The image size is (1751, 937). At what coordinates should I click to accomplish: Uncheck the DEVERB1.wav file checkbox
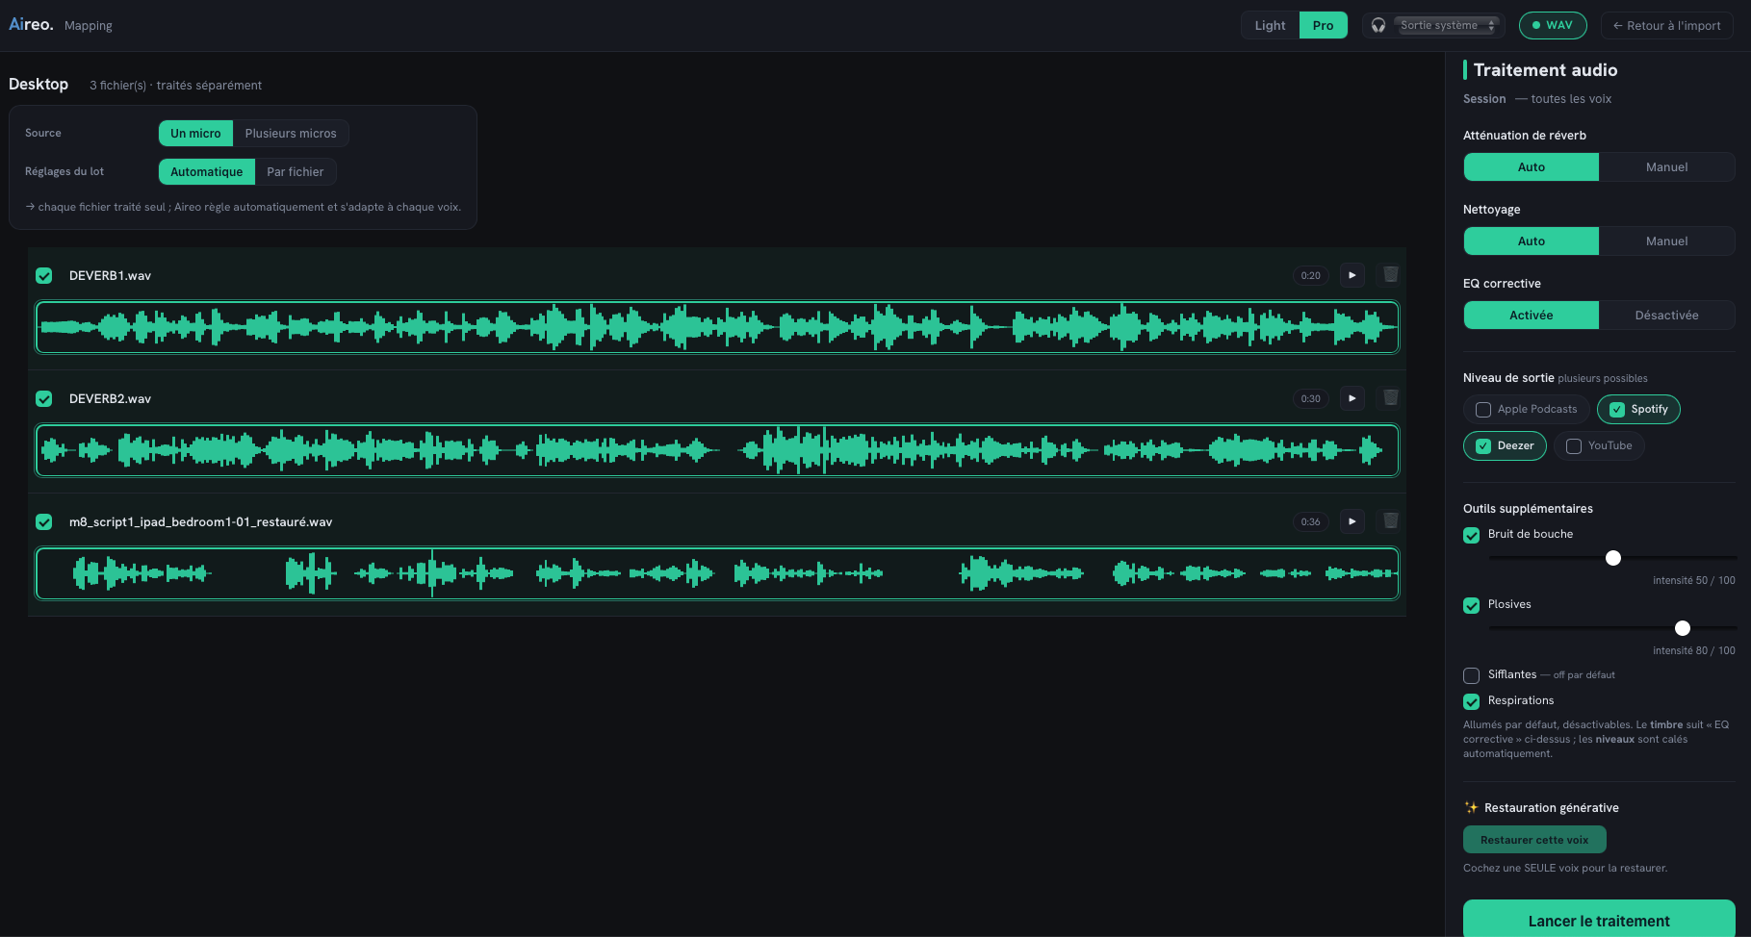click(44, 276)
